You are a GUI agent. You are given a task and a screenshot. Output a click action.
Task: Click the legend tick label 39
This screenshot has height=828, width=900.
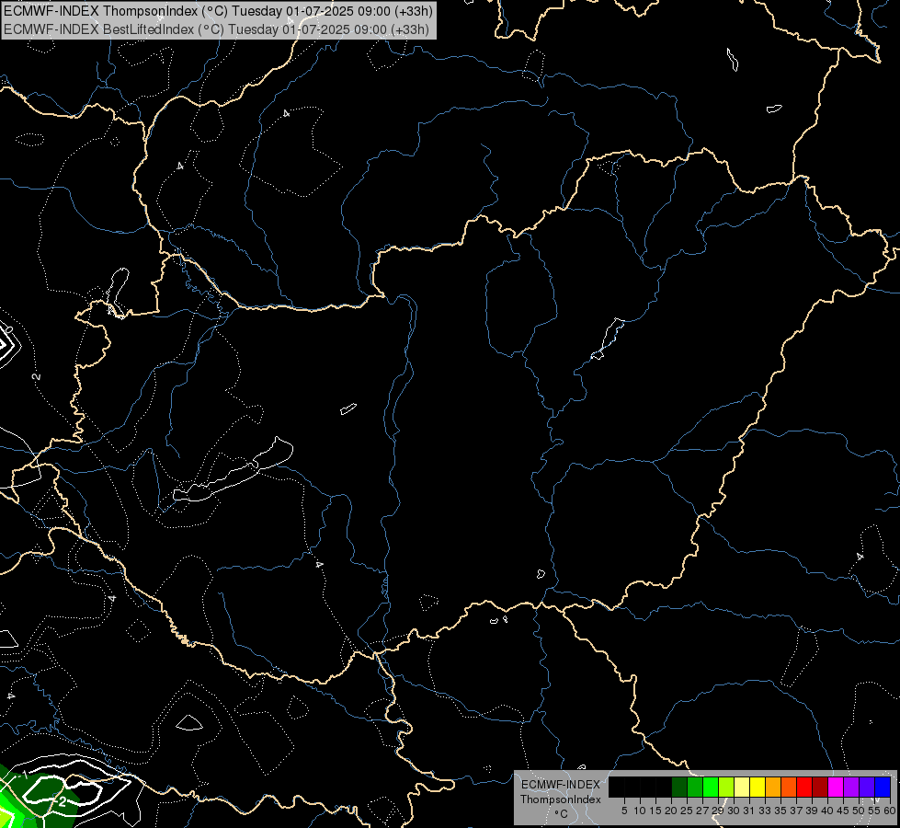pos(812,811)
